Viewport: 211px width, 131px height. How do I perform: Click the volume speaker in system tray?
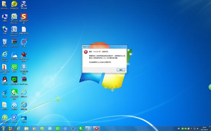click(198, 129)
